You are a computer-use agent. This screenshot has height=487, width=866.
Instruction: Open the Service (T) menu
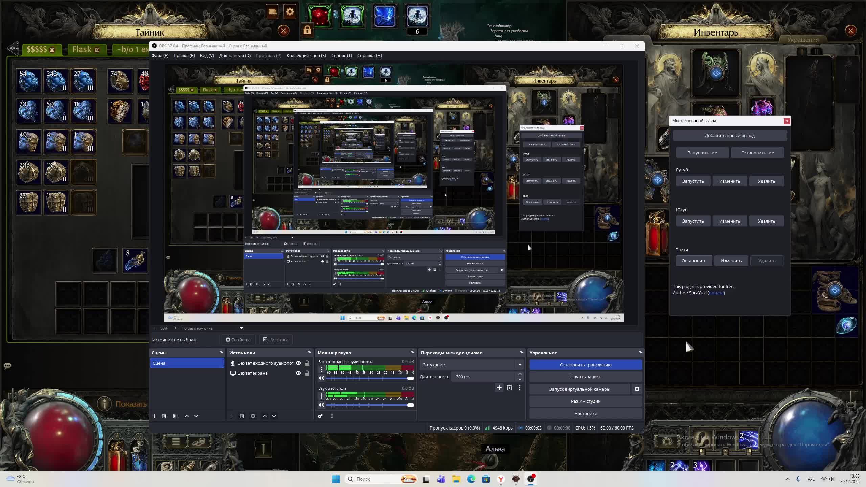[x=341, y=56]
